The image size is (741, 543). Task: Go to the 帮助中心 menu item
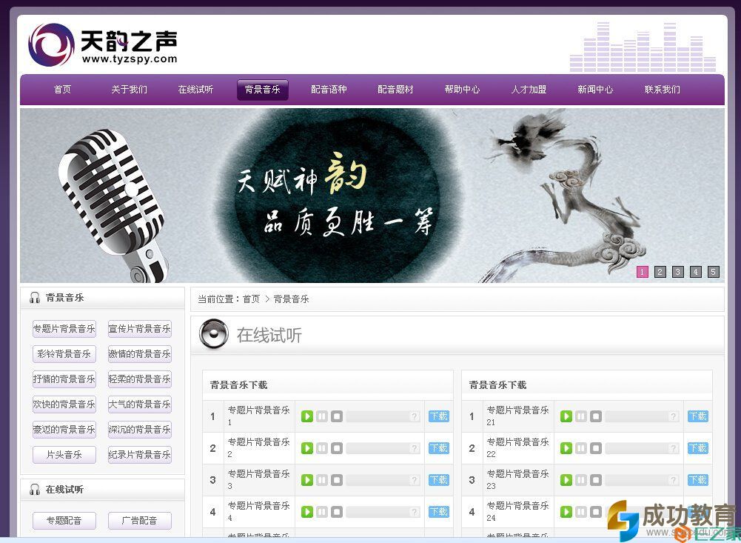[462, 90]
